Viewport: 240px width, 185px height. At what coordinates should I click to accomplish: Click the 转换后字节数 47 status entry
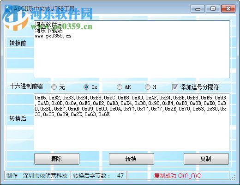click(98, 175)
